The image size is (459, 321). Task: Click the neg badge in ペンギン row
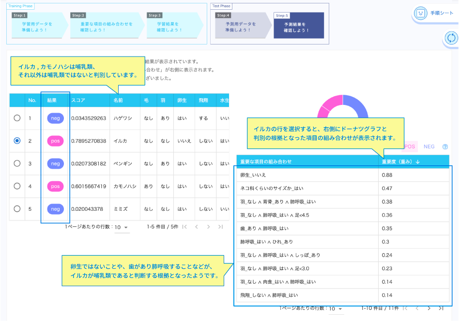click(x=55, y=163)
